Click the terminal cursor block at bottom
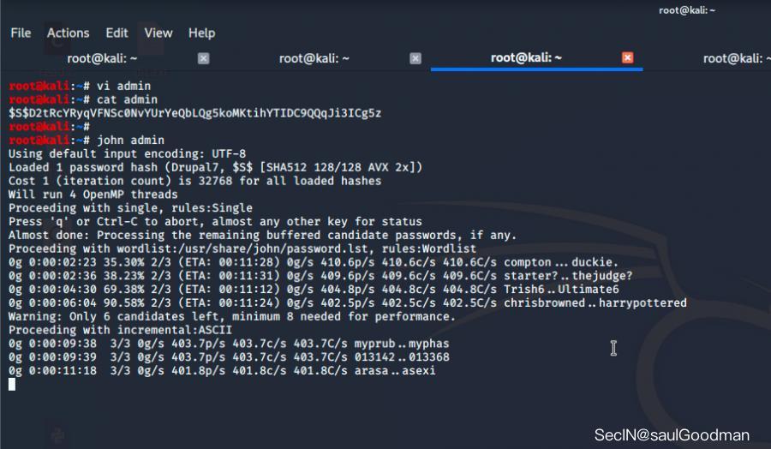The width and height of the screenshot is (771, 449). 12,384
